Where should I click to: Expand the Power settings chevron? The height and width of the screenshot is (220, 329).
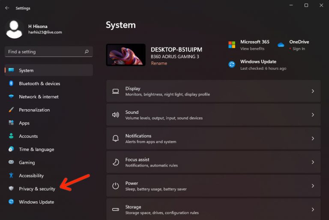(313, 186)
